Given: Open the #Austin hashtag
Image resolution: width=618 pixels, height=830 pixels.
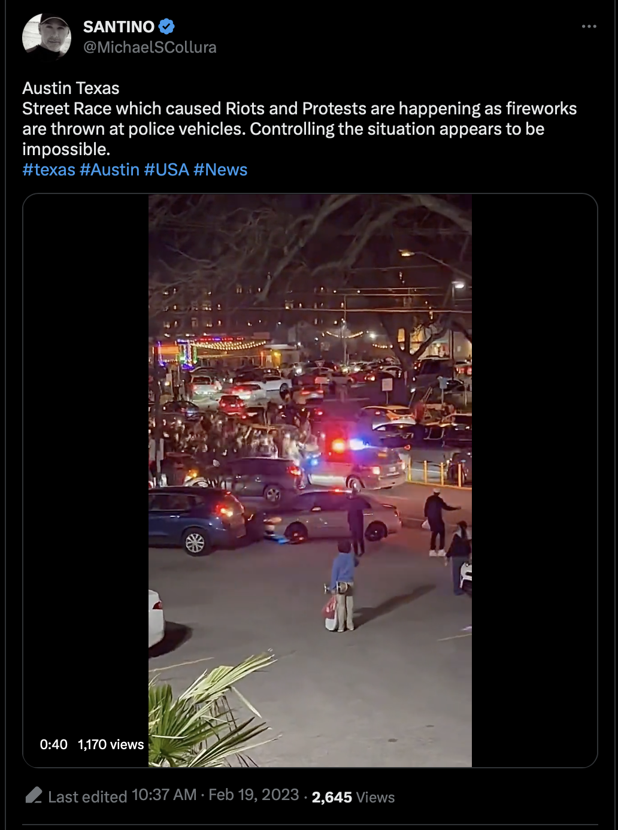Looking at the screenshot, I should 110,170.
